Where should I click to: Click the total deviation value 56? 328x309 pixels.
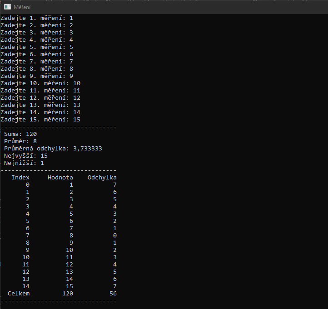pos(113,294)
